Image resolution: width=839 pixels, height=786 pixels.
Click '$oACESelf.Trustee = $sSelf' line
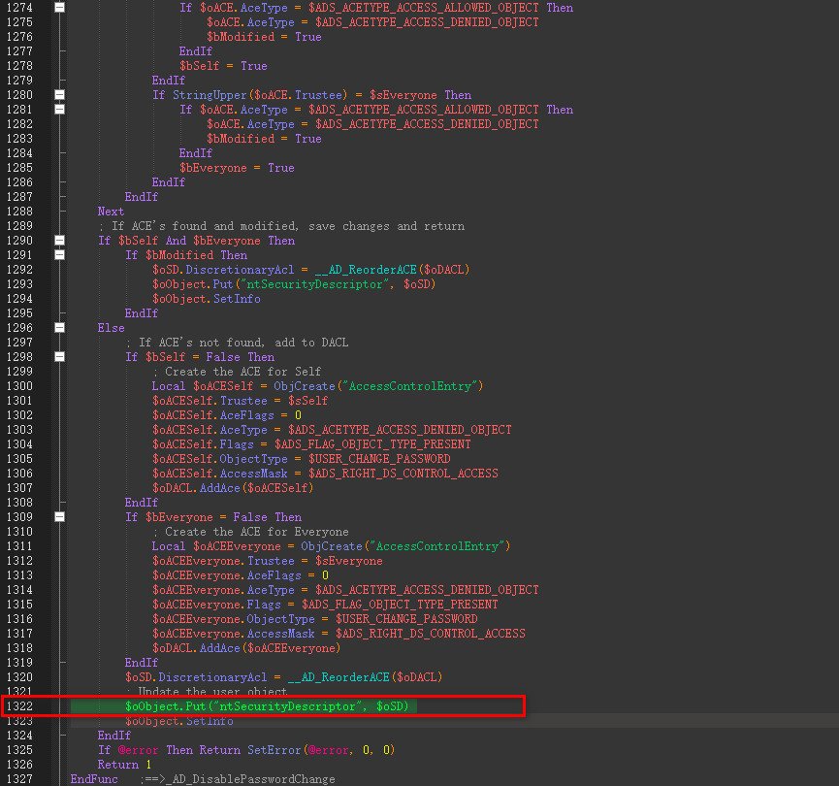(241, 401)
